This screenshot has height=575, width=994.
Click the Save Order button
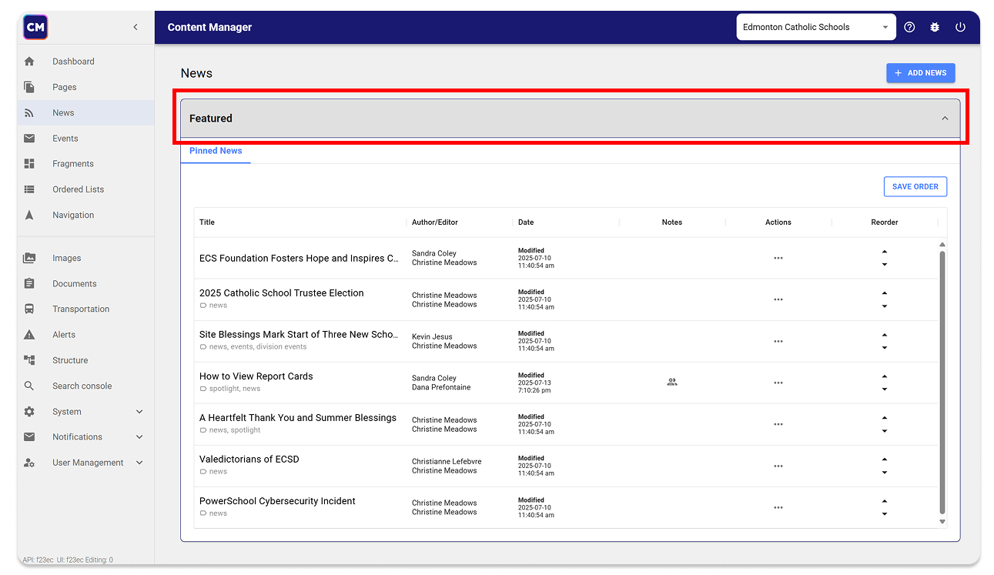click(x=915, y=186)
